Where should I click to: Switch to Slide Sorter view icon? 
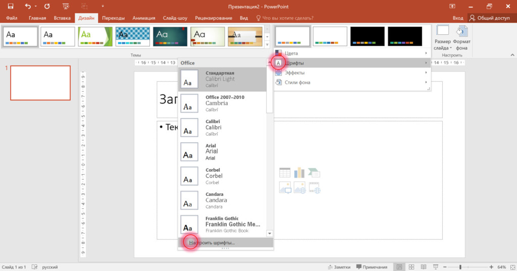tap(411, 266)
